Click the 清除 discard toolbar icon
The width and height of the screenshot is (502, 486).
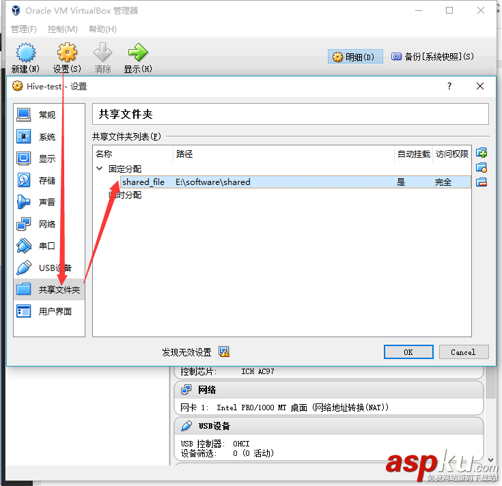[102, 58]
